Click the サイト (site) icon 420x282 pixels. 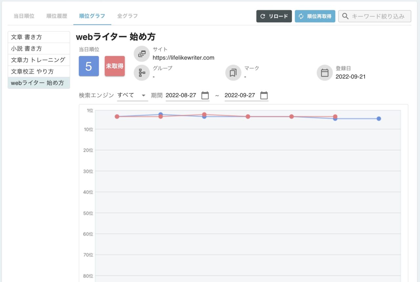pyautogui.click(x=142, y=53)
